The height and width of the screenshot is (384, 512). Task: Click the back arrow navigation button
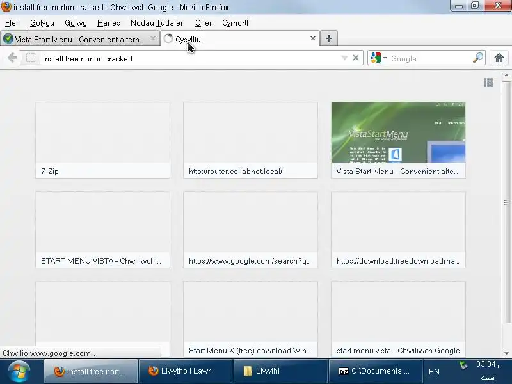click(x=12, y=58)
